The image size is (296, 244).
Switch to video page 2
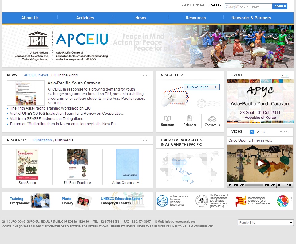tap(258, 132)
